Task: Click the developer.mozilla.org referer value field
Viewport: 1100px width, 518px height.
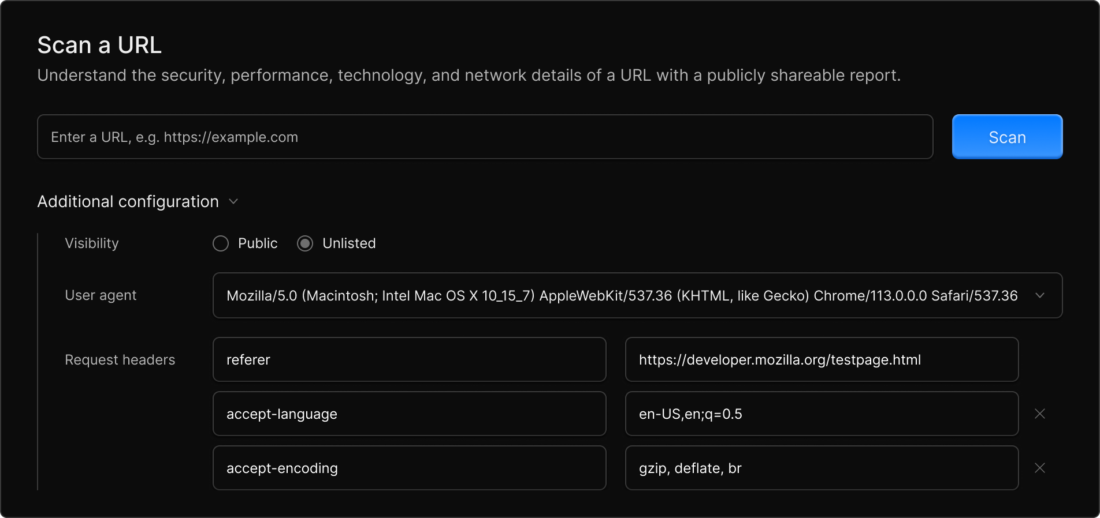Action: tap(821, 359)
